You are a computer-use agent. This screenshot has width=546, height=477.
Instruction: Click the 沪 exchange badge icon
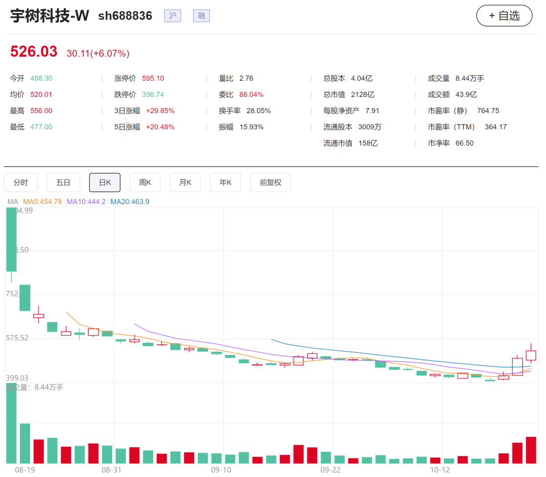click(172, 16)
